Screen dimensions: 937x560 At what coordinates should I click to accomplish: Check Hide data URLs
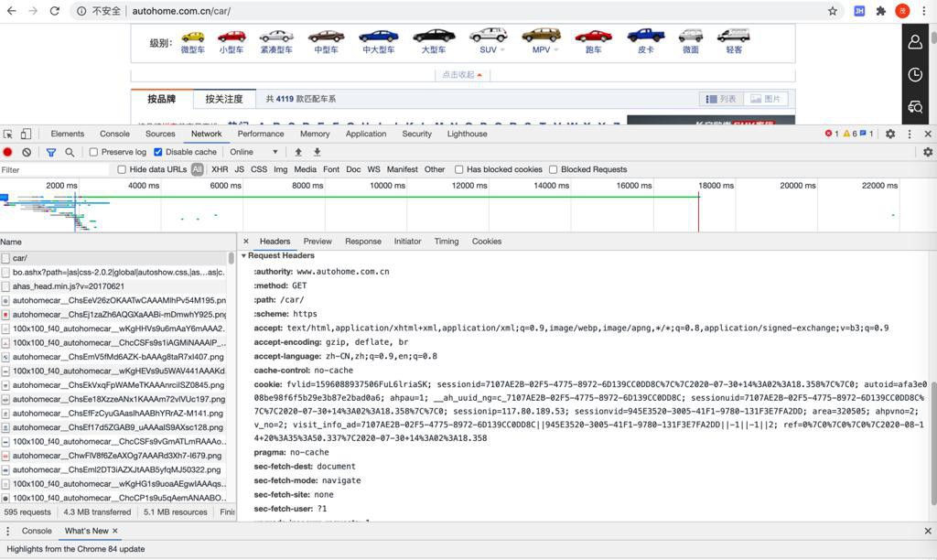click(x=122, y=169)
